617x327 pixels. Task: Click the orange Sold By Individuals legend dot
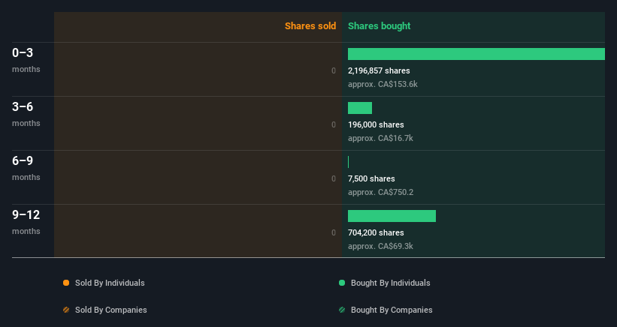pos(66,283)
